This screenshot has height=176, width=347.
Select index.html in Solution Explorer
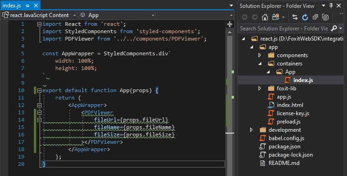[x=290, y=105]
